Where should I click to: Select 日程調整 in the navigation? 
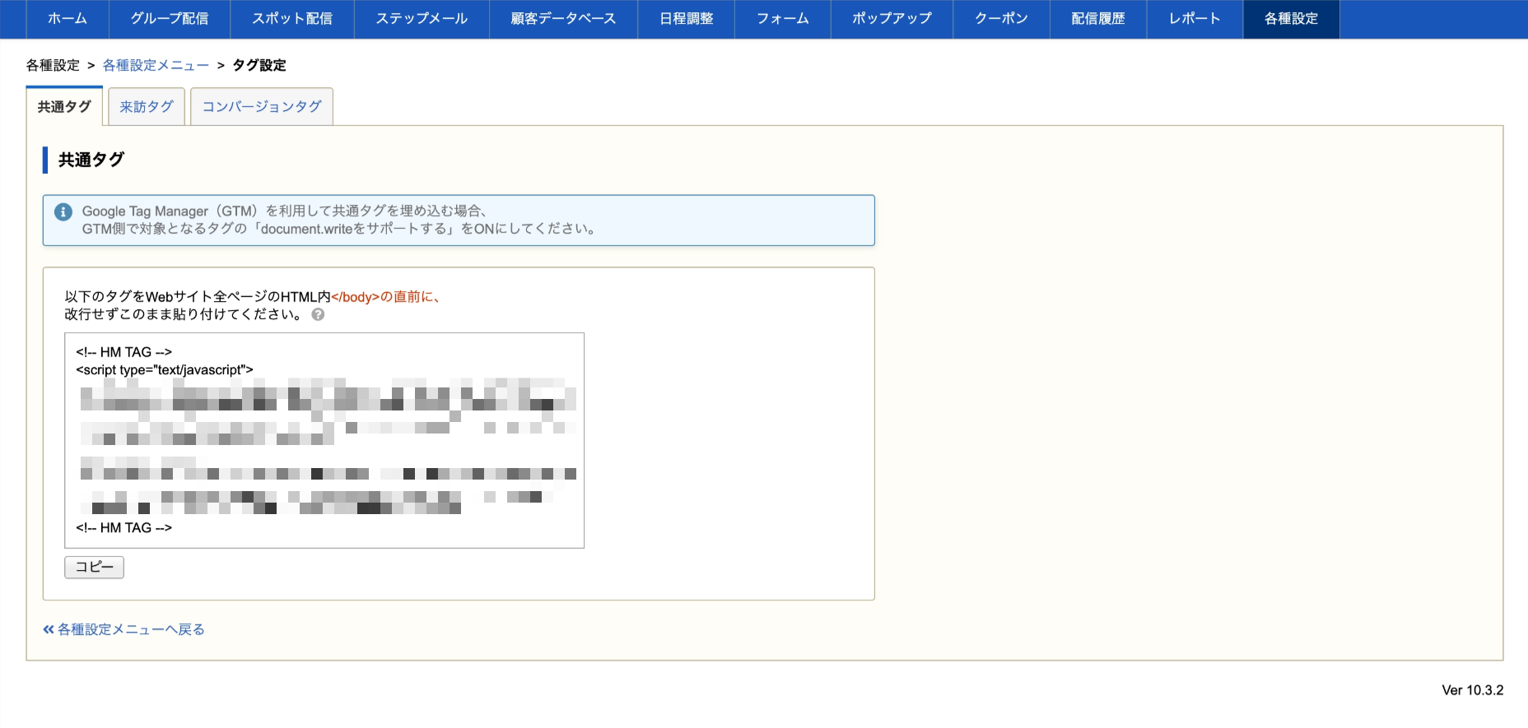tap(686, 19)
